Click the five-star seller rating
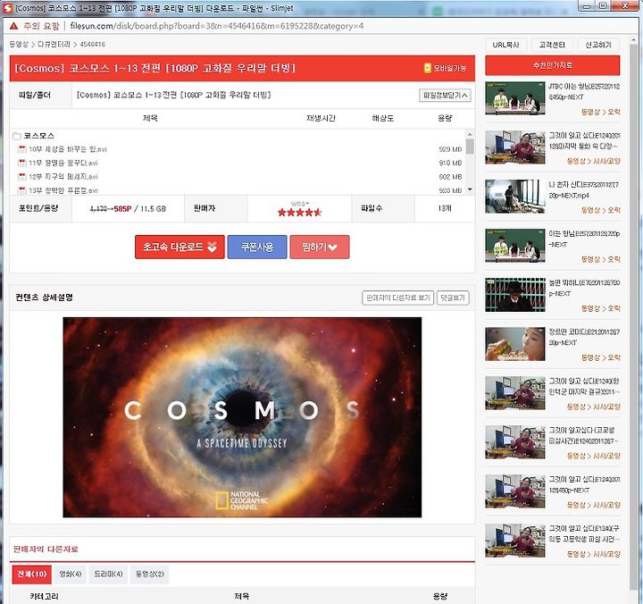 (300, 212)
